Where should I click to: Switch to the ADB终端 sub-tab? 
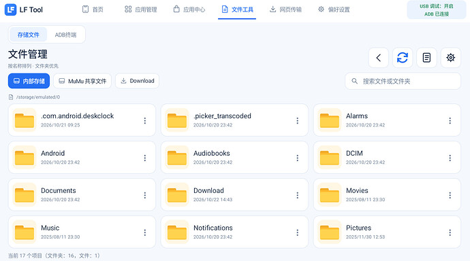pyautogui.click(x=65, y=35)
